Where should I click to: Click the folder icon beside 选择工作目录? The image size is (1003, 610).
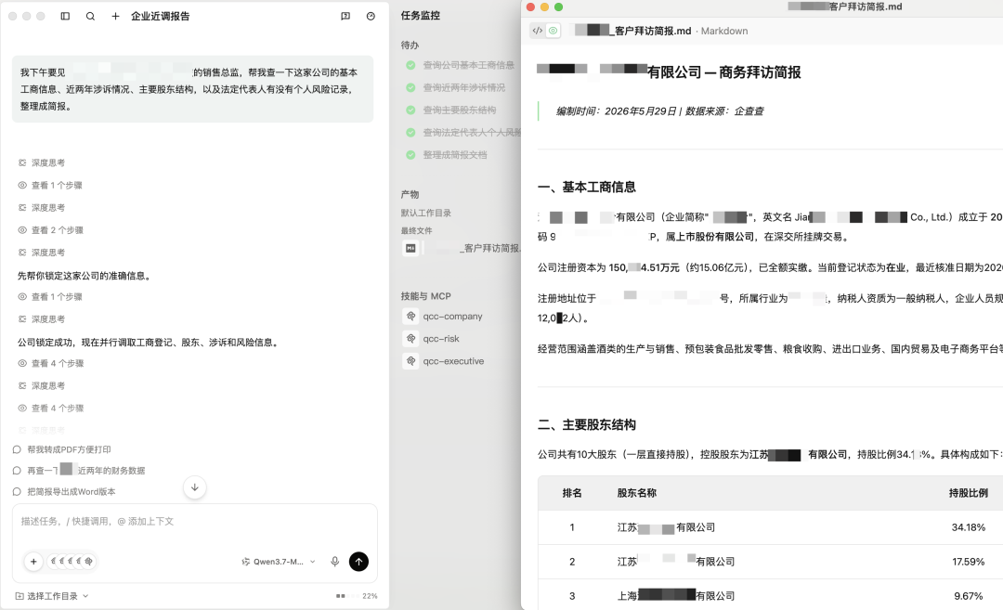(20, 596)
